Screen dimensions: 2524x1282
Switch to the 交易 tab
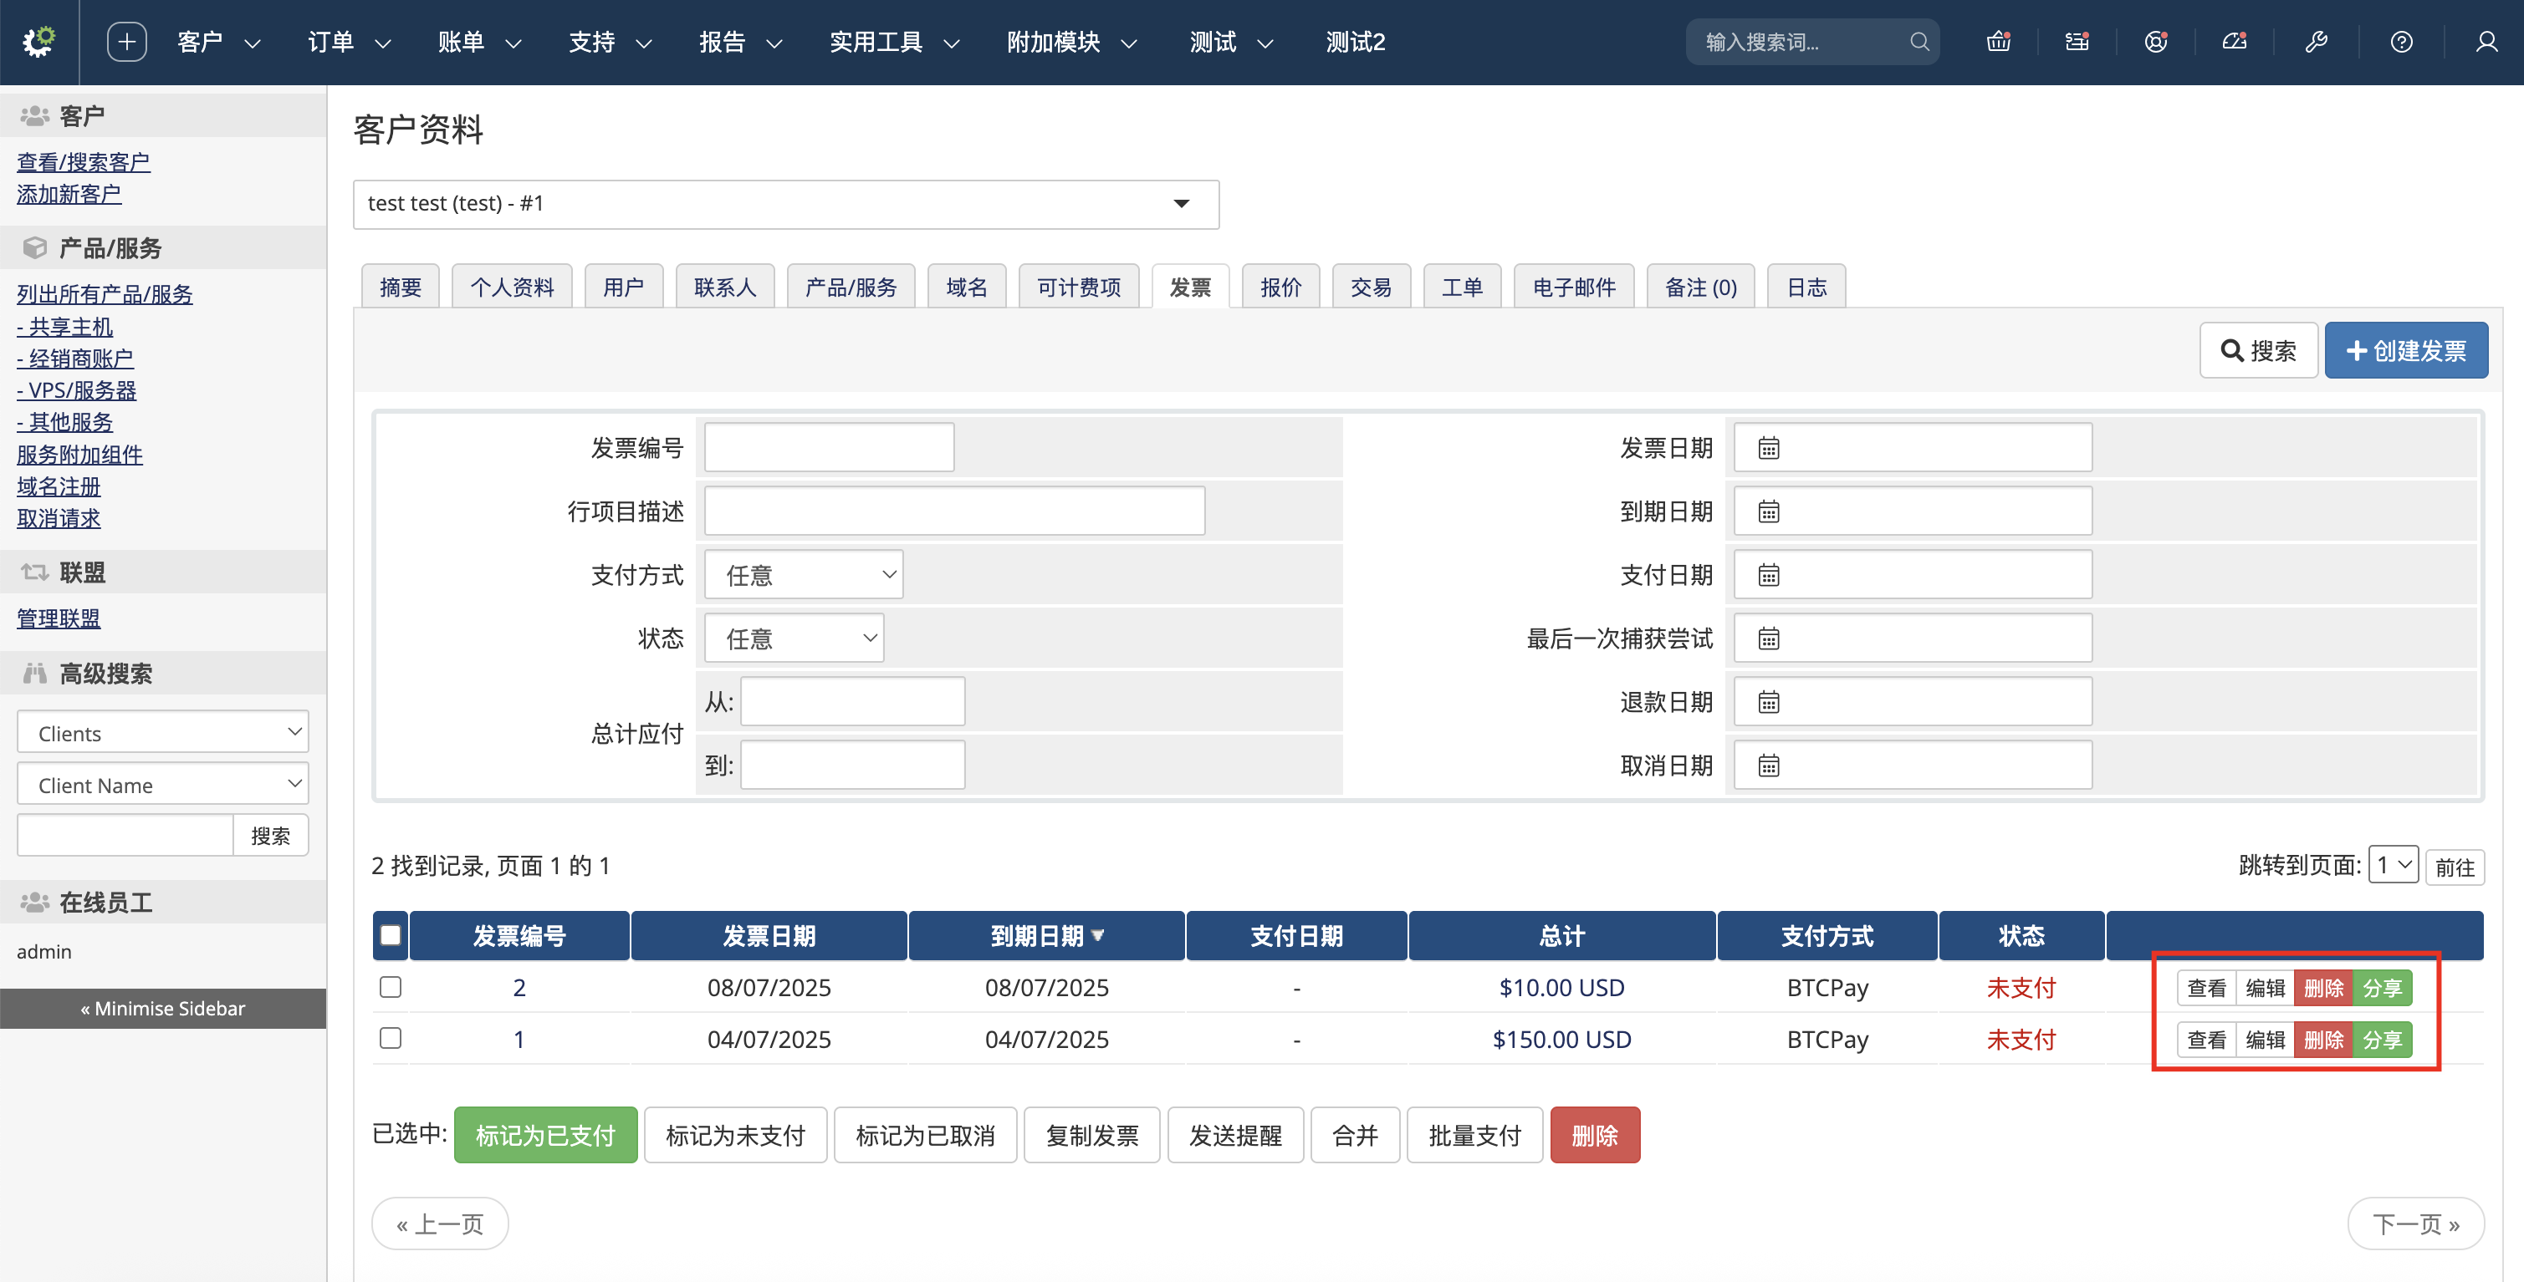click(1370, 287)
